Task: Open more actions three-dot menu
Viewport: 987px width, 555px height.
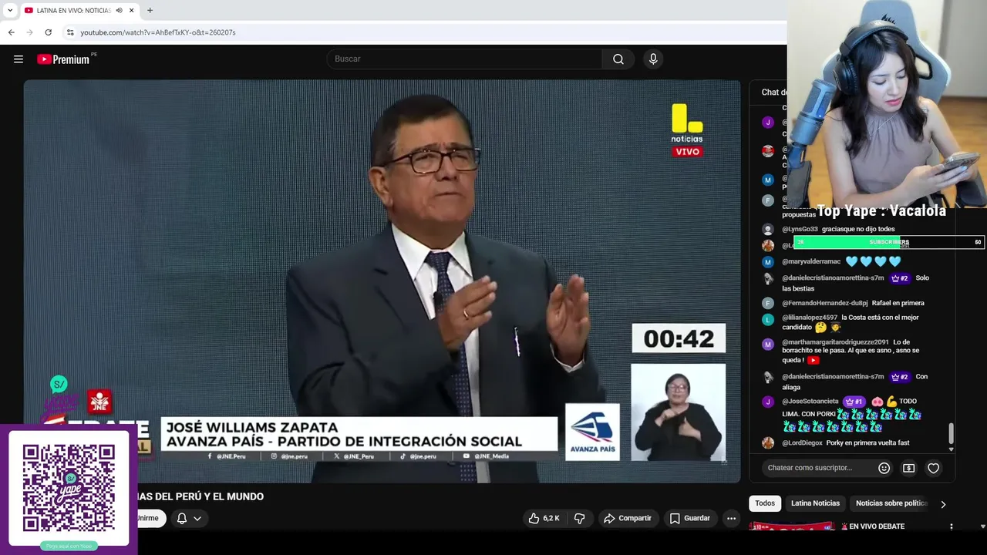Action: point(731,518)
